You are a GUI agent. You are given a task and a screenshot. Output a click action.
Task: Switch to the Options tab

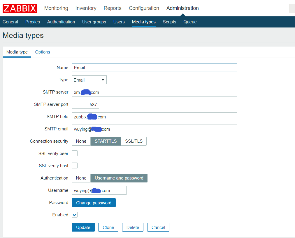(43, 52)
